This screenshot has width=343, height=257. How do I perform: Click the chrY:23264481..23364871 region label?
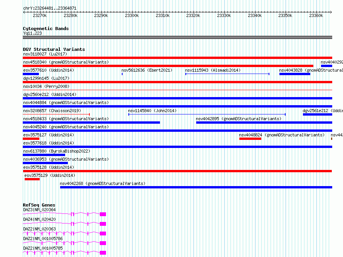[x=50, y=8]
